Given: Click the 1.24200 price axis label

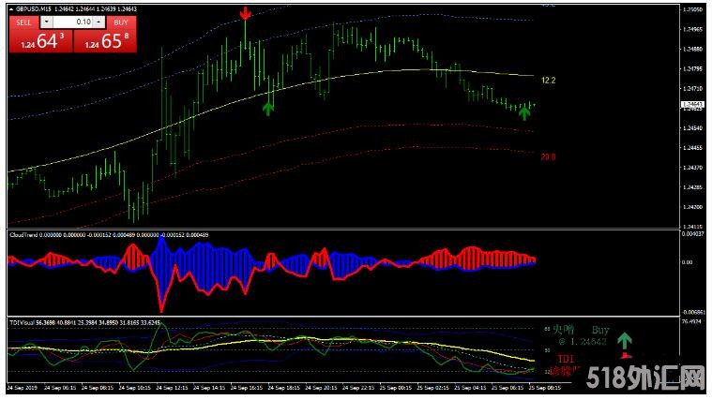Looking at the screenshot, I should [692, 207].
